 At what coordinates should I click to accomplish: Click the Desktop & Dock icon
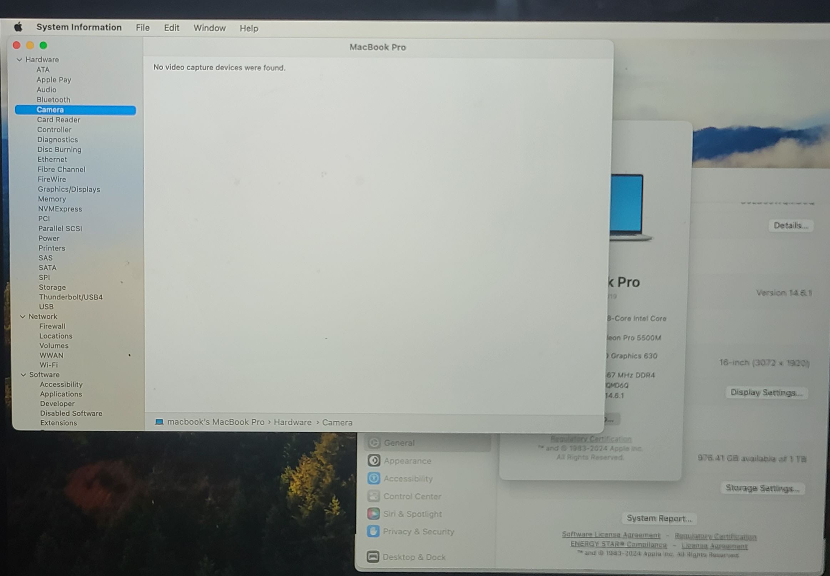(x=373, y=556)
